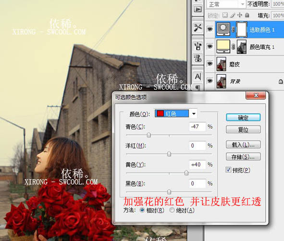Select the 绝对(A) method radio button
The width and height of the screenshot is (284, 241).
(172, 210)
